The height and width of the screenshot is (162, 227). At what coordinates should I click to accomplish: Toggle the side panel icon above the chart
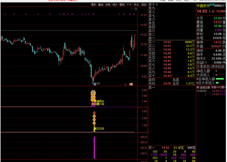click(x=135, y=9)
